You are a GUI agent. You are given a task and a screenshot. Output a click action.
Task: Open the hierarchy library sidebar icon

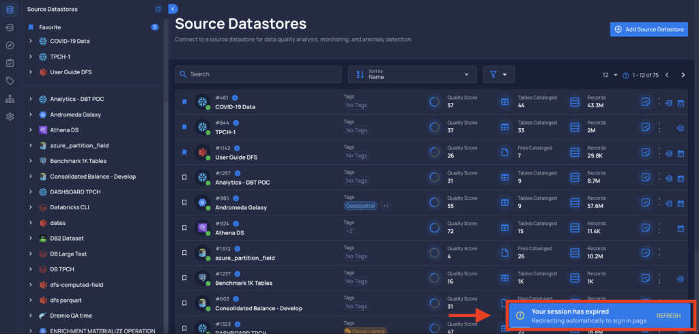tap(10, 99)
